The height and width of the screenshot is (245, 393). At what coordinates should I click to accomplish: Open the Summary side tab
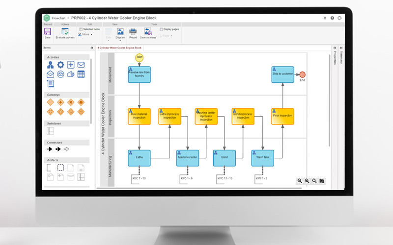(341, 56)
